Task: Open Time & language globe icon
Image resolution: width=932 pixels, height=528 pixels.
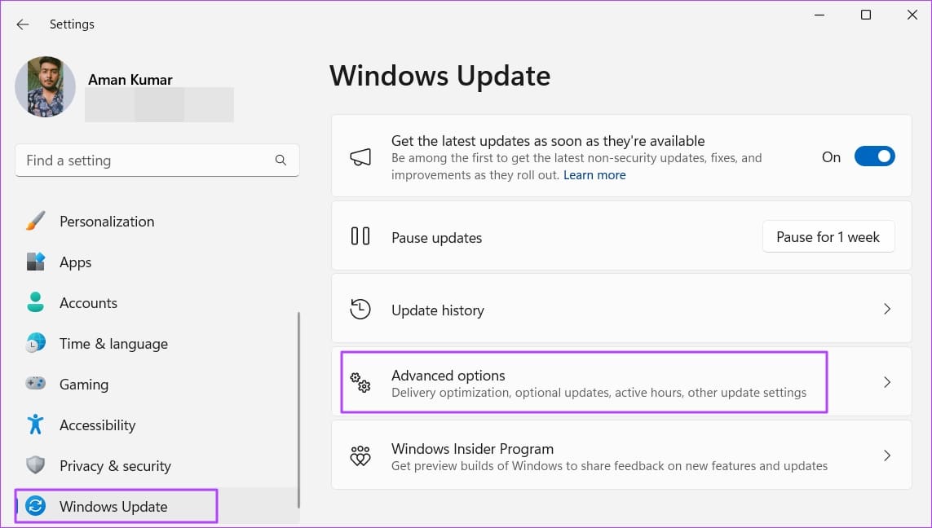Action: (34, 343)
